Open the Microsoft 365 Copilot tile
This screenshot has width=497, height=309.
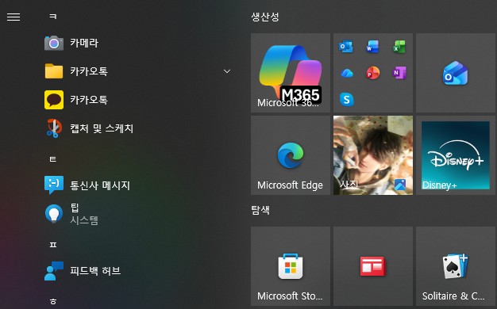(x=291, y=73)
